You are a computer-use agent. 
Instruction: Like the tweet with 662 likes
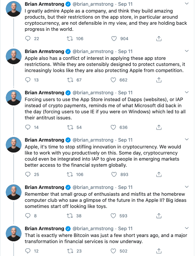(113, 80)
